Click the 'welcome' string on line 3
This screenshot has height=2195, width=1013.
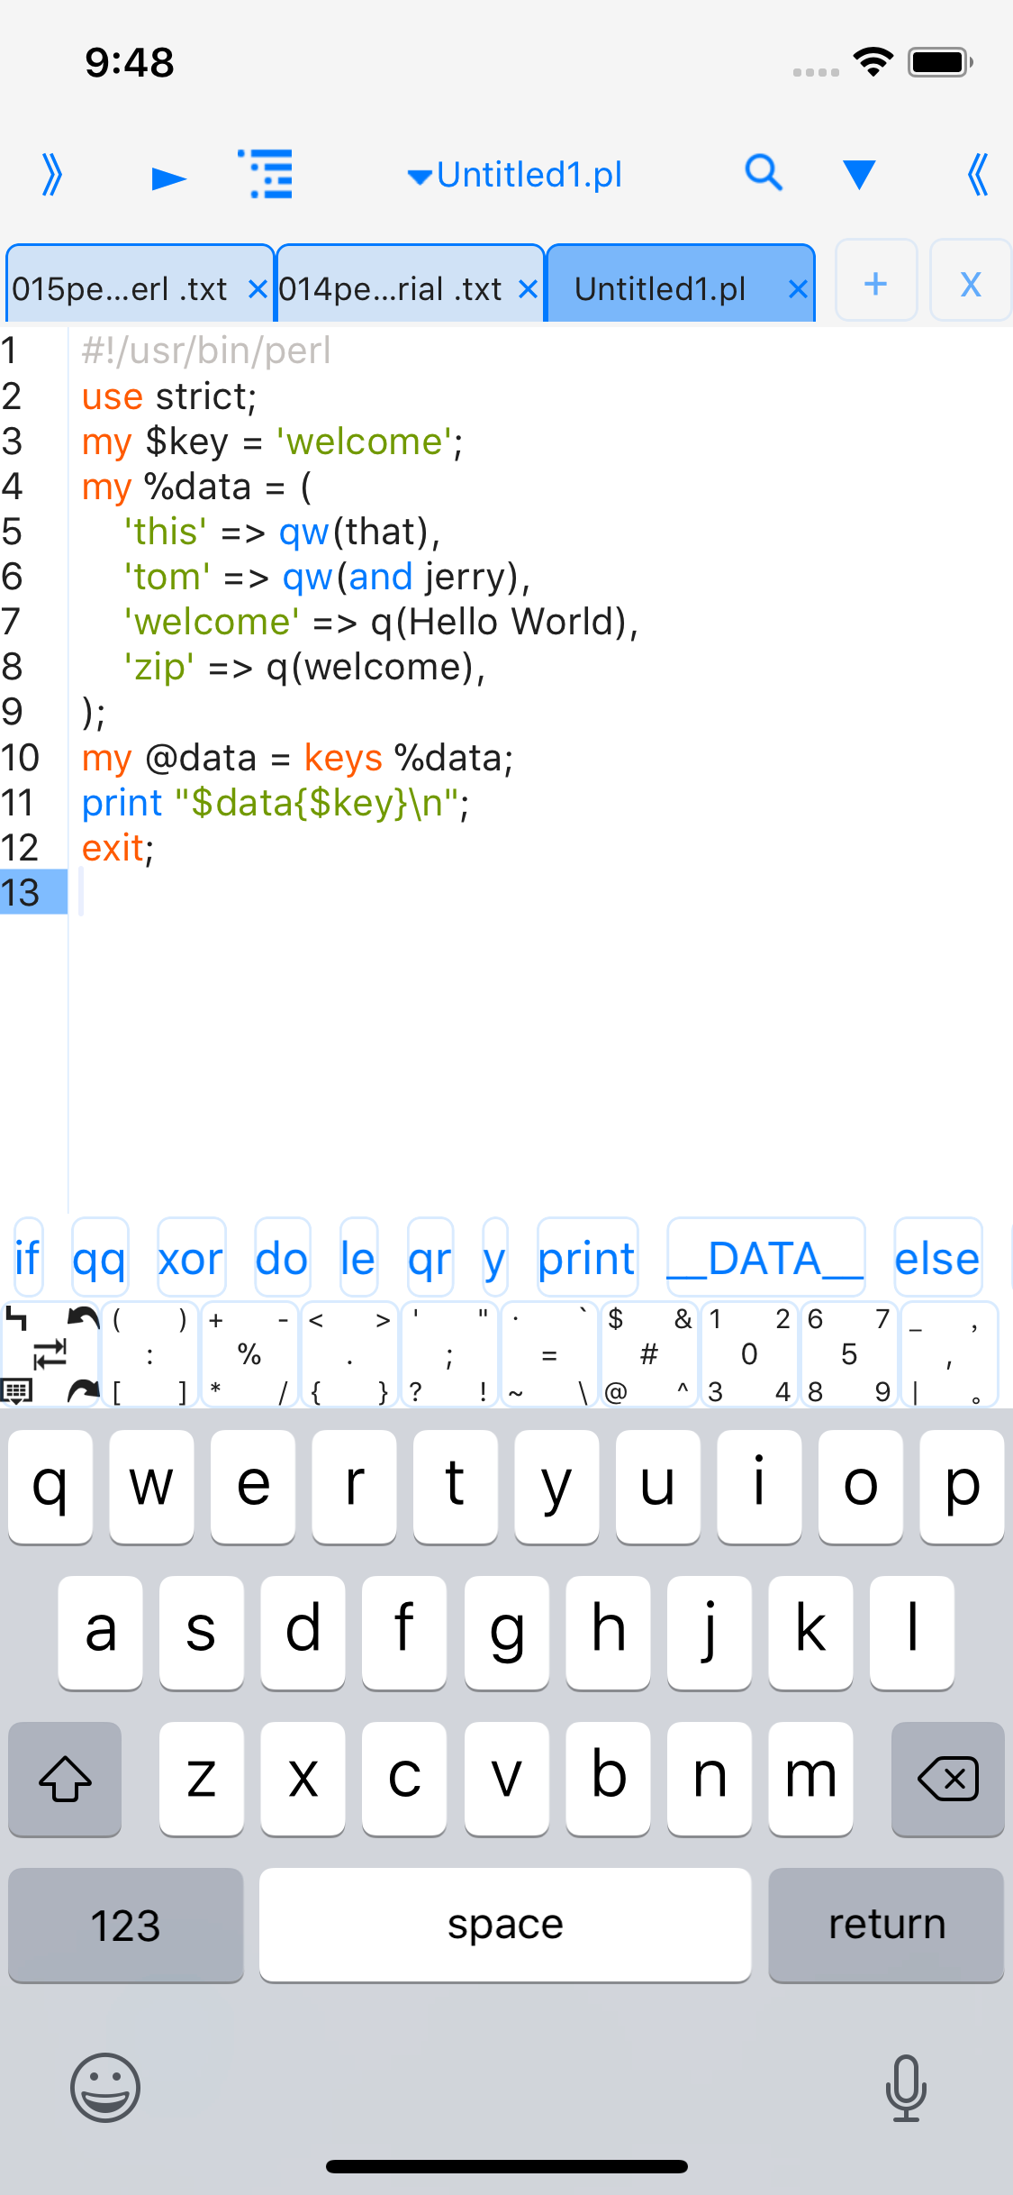(364, 442)
